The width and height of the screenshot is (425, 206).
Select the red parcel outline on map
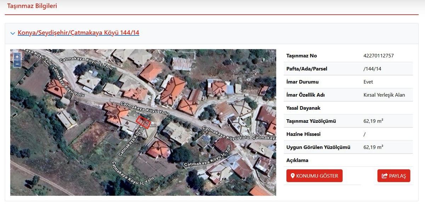pyautogui.click(x=143, y=122)
